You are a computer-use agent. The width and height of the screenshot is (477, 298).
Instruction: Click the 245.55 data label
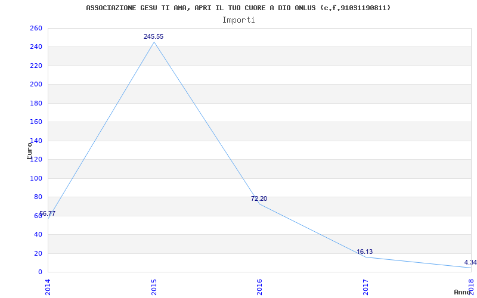(154, 36)
